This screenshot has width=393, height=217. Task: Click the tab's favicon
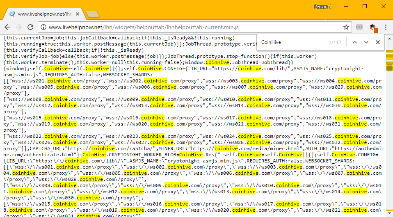click(12, 14)
